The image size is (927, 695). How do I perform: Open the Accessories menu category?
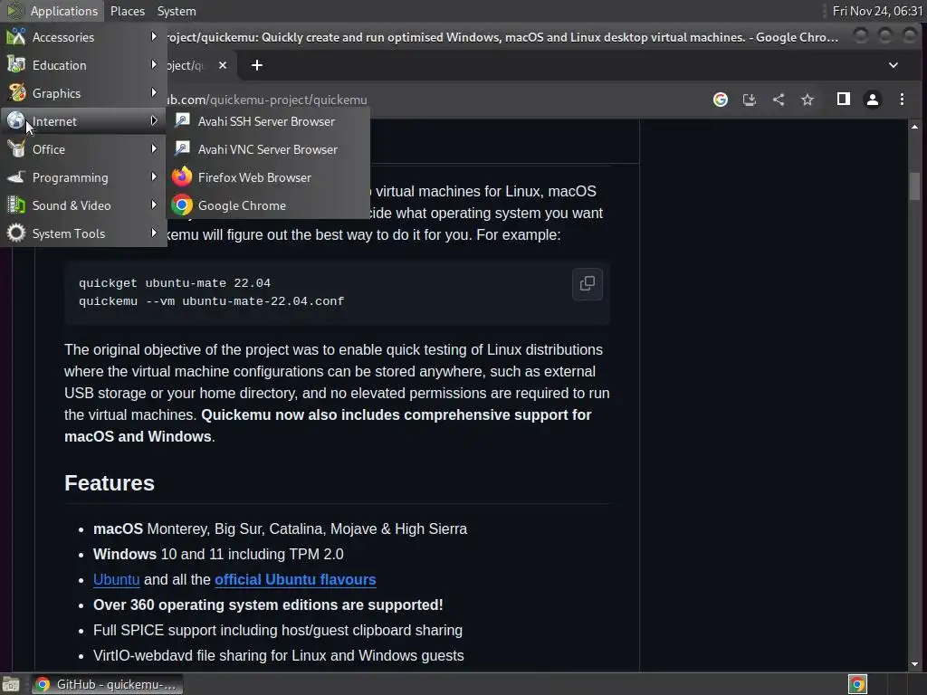pyautogui.click(x=82, y=37)
